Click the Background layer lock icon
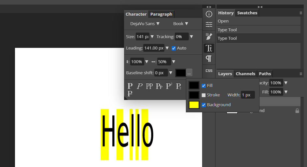The image size is (307, 167). (x=297, y=111)
